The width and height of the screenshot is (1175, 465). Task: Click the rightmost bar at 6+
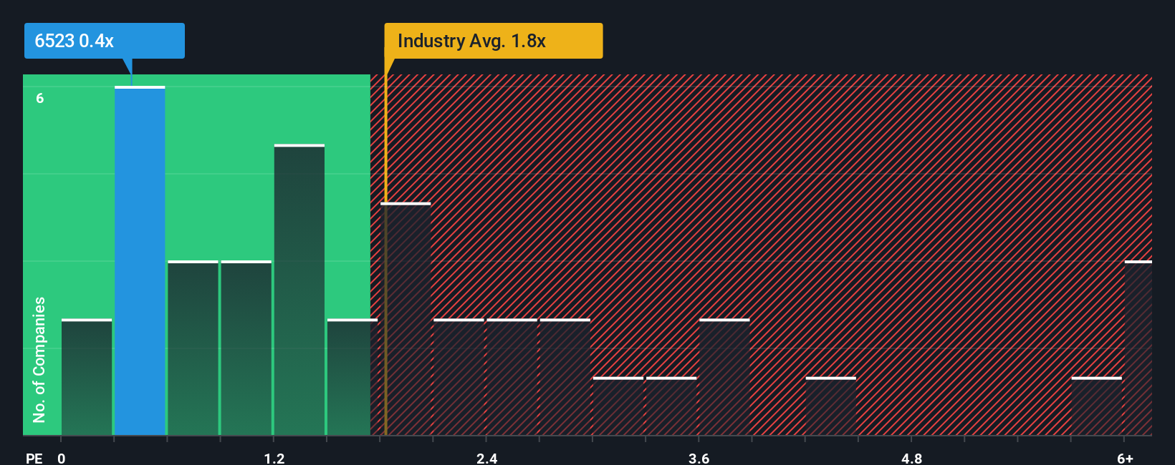[1138, 348]
